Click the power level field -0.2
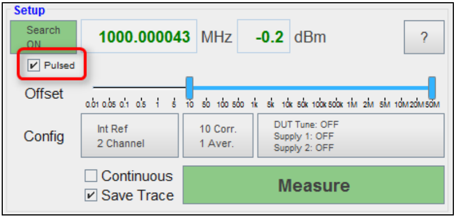The height and width of the screenshot is (216, 455). click(263, 36)
